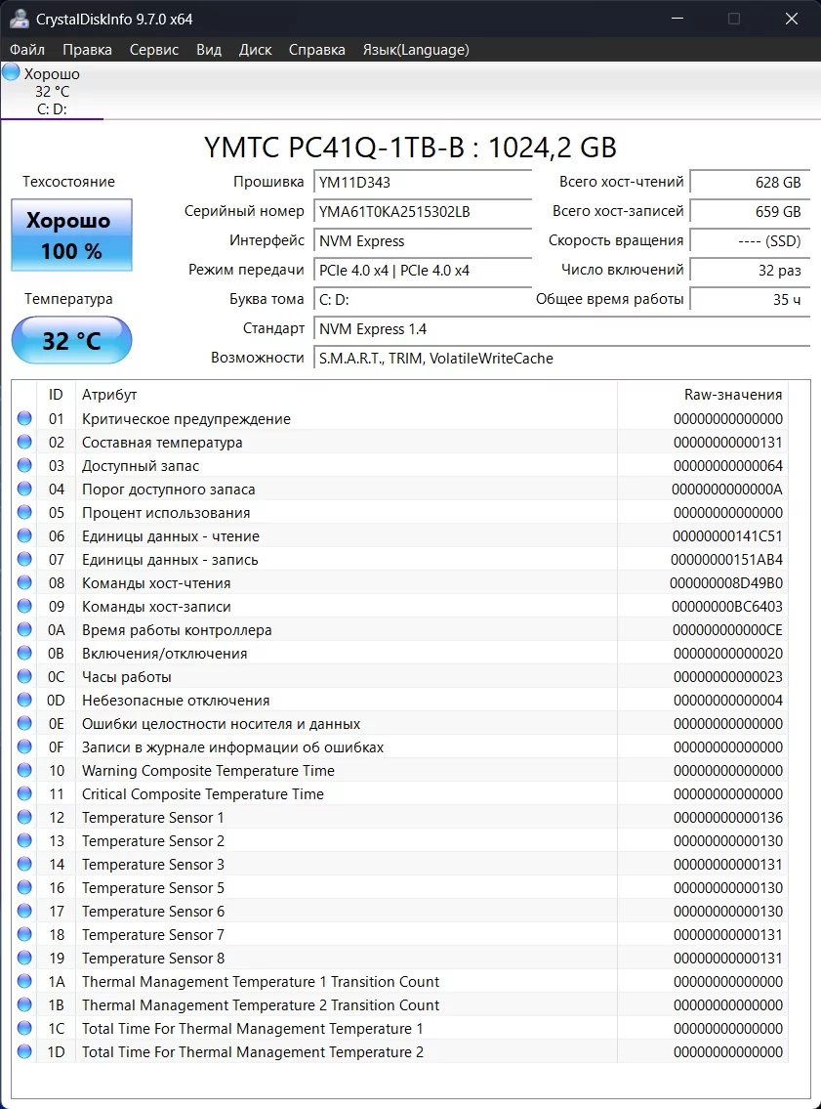Image resolution: width=821 pixels, height=1109 pixels.
Task: Click status orb for Включения/отключения row
Action: (x=24, y=652)
